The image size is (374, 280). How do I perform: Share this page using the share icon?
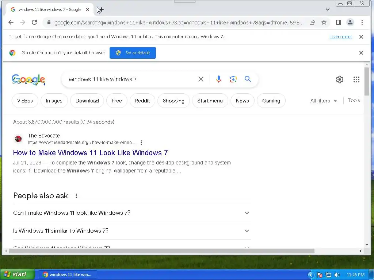[312, 22]
